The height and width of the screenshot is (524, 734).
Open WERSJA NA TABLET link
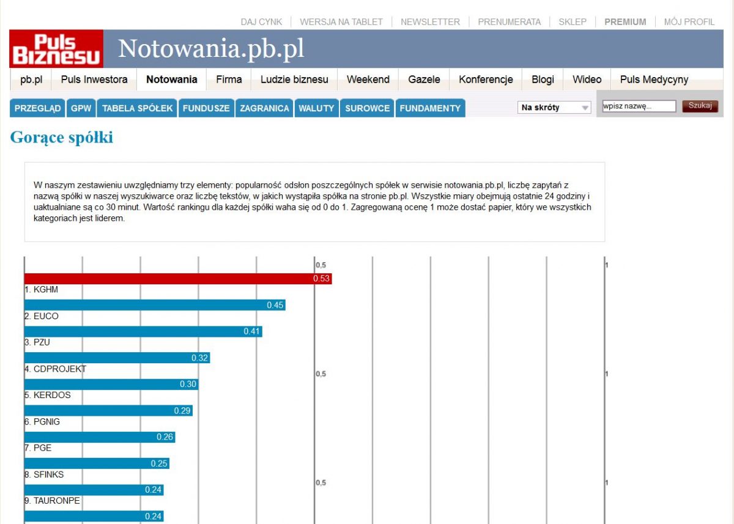coord(341,22)
